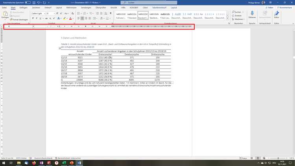This screenshot has height=166, width=295.
Task: Click the table move handle icon
Action: click(60, 48)
